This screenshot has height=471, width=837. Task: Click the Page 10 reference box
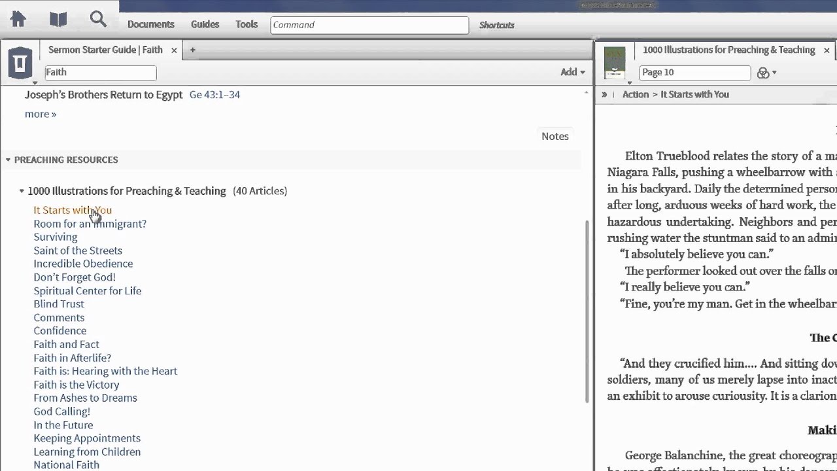tap(694, 73)
